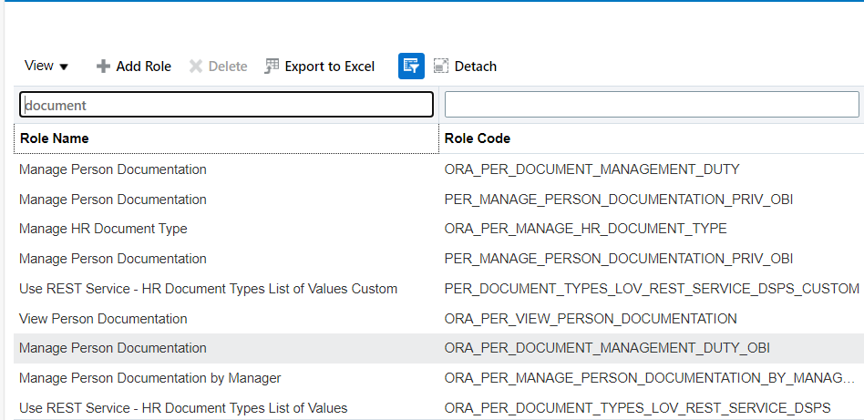Open the View dropdown menu
The image size is (864, 420).
click(x=46, y=67)
